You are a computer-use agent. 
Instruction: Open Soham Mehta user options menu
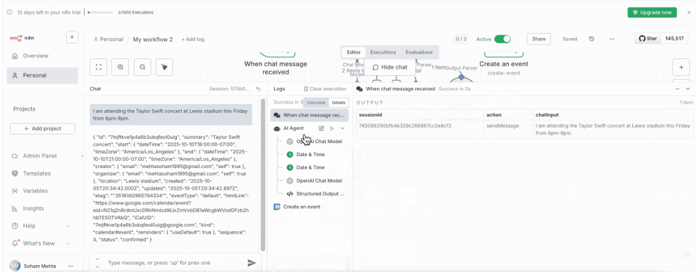(71, 266)
